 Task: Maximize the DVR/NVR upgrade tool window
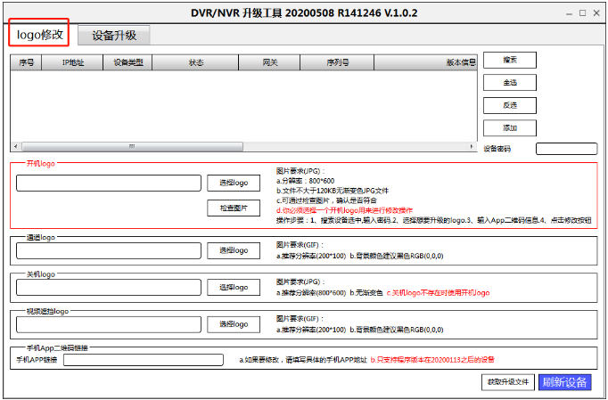tap(582, 13)
